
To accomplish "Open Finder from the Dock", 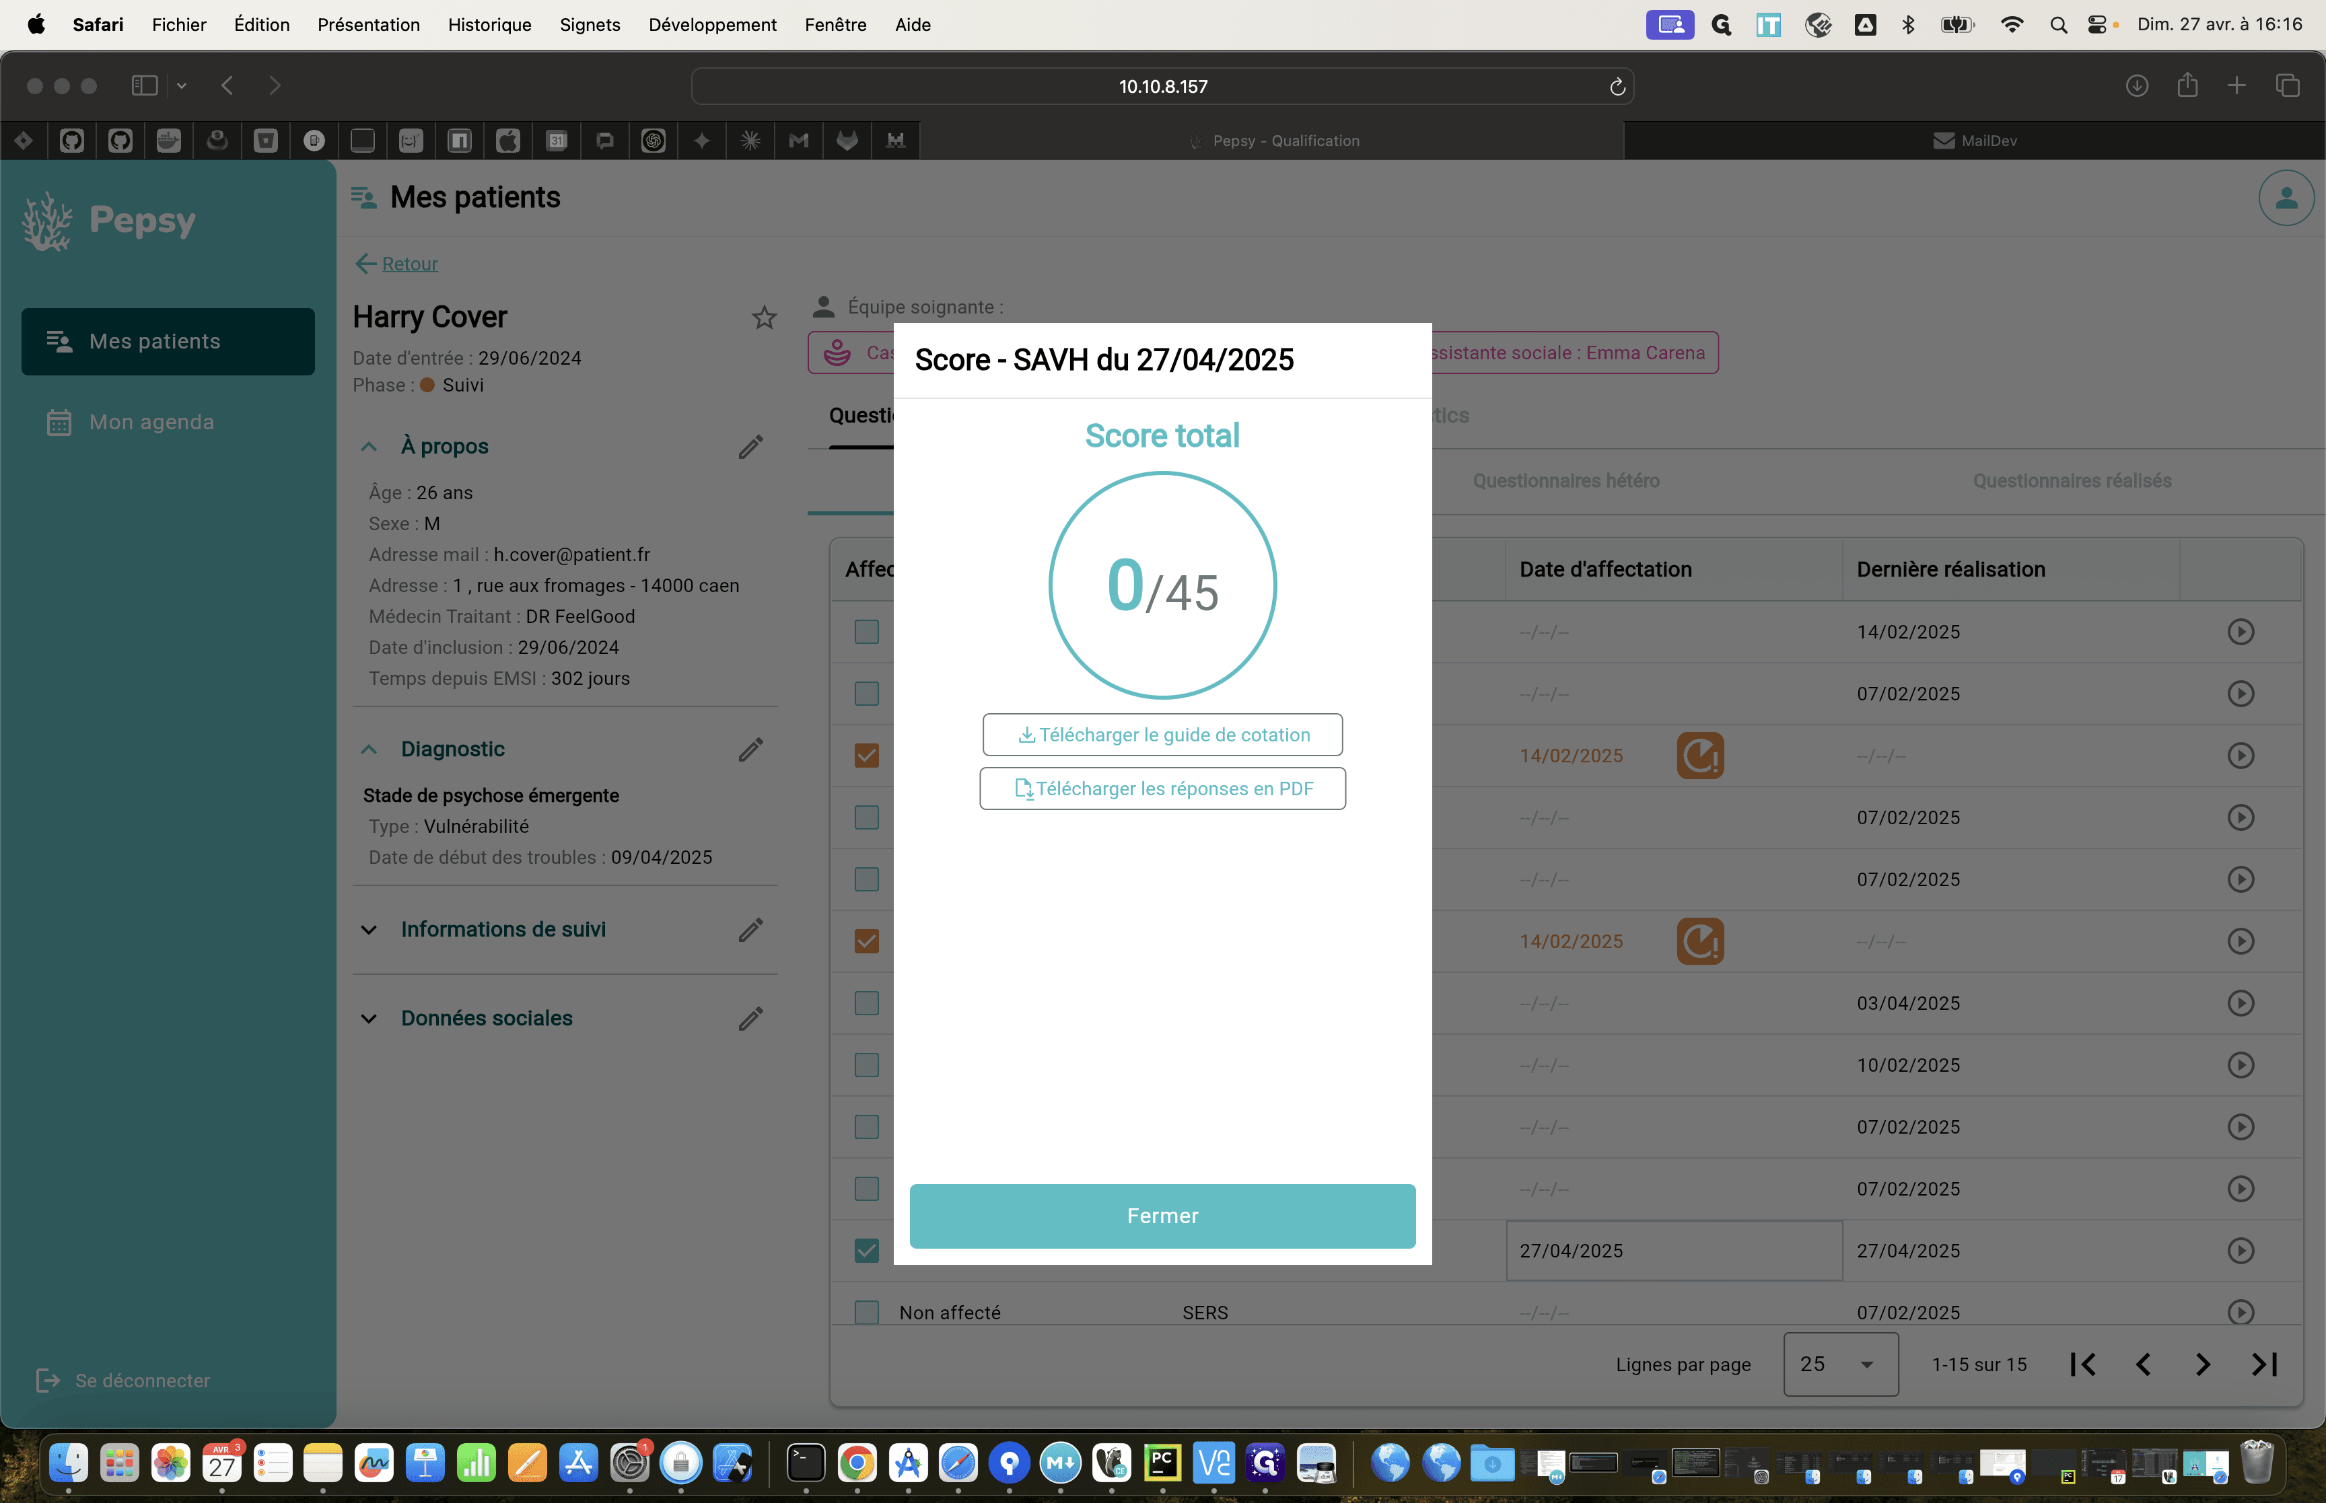I will [x=69, y=1462].
